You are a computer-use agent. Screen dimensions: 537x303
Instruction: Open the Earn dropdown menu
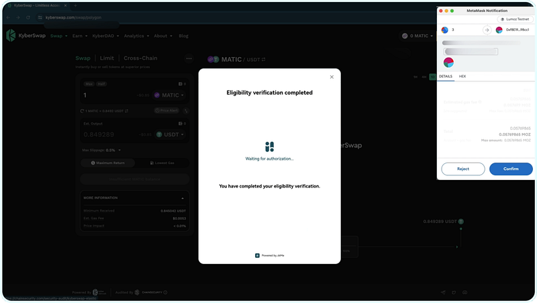(80, 36)
